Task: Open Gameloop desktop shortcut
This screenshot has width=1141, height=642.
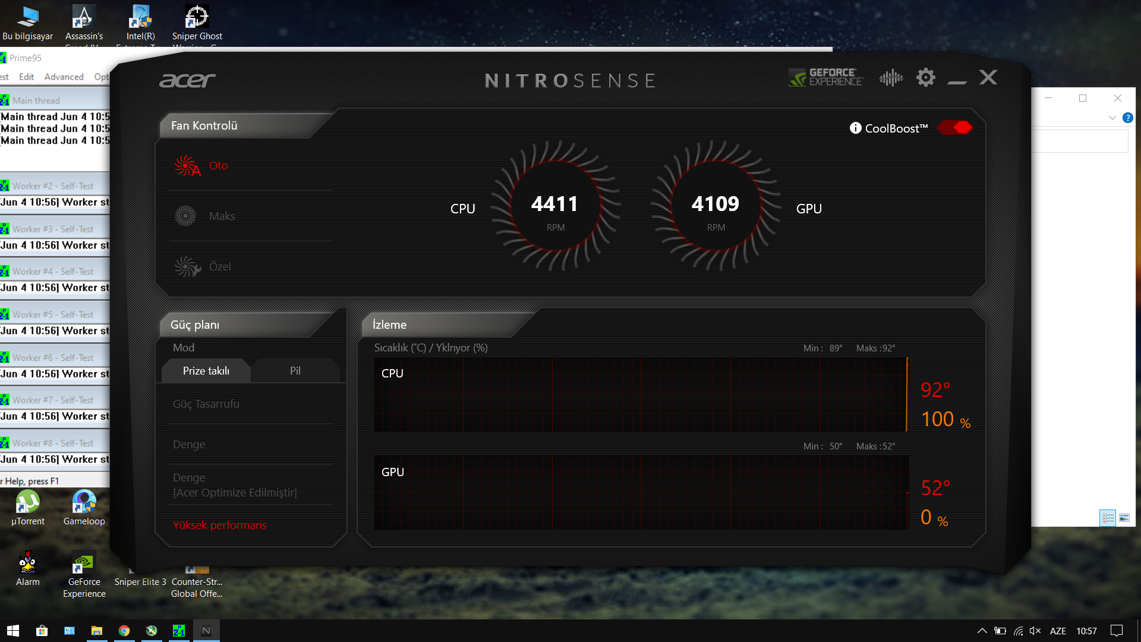Action: (x=84, y=508)
